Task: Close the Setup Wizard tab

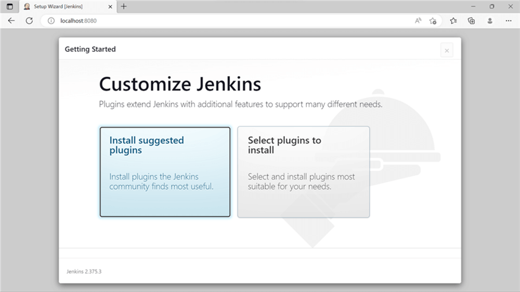Action: 110,6
